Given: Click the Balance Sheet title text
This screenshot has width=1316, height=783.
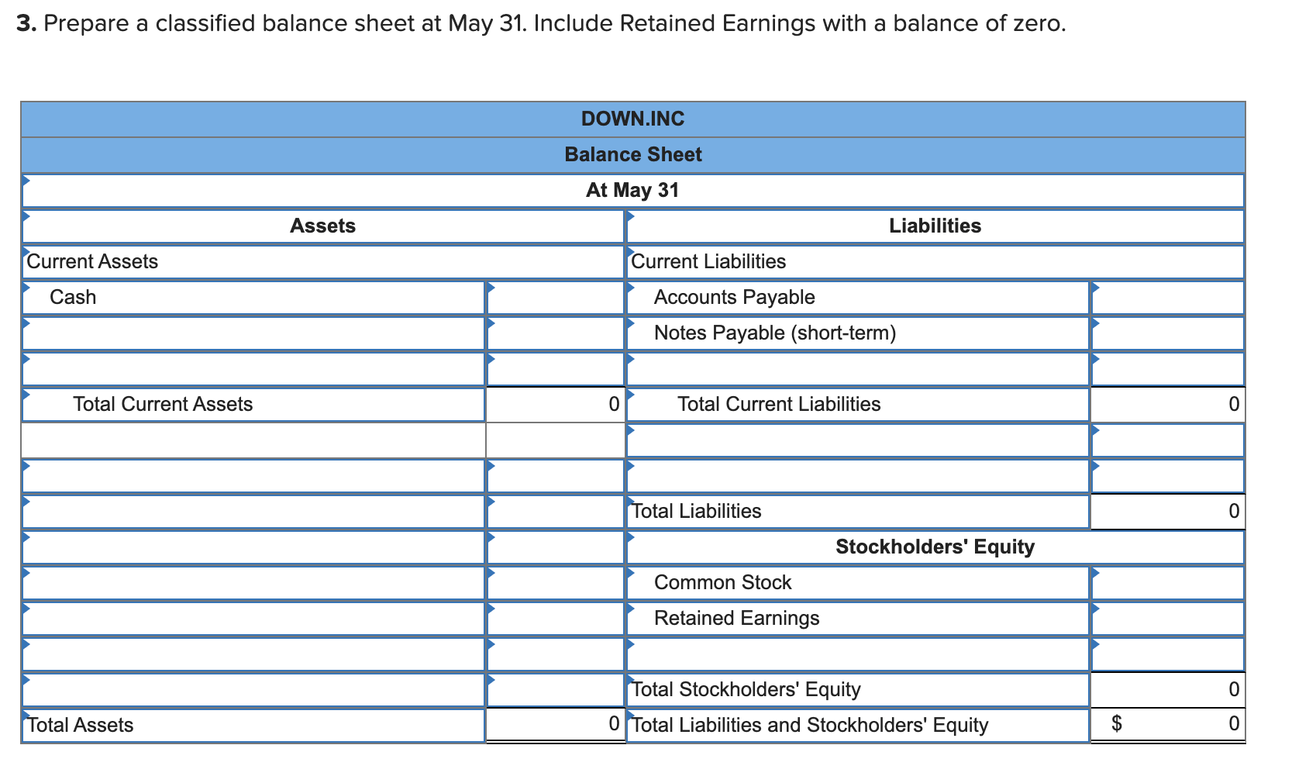Looking at the screenshot, I should [x=632, y=154].
